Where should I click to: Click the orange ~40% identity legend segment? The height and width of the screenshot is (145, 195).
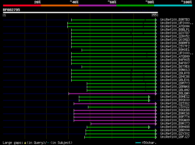coord(60,5)
